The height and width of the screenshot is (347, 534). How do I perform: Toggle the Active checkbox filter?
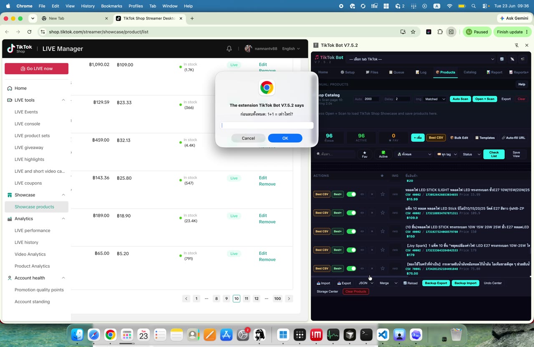383,154
